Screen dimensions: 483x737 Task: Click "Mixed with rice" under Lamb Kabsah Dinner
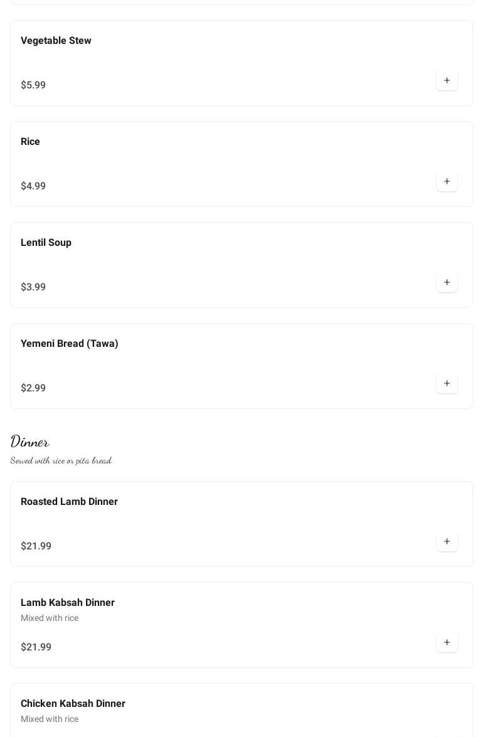point(50,618)
